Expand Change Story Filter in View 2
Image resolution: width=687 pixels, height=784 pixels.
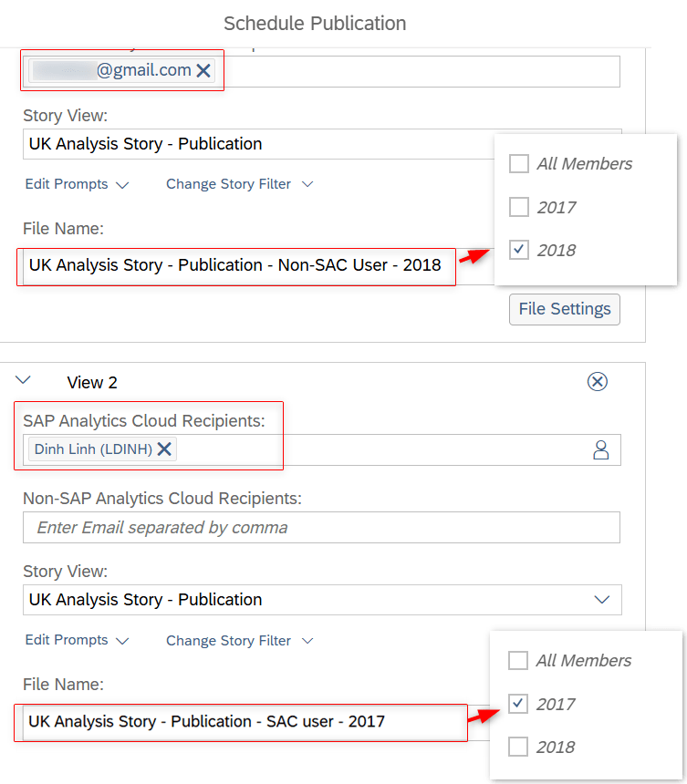239,641
